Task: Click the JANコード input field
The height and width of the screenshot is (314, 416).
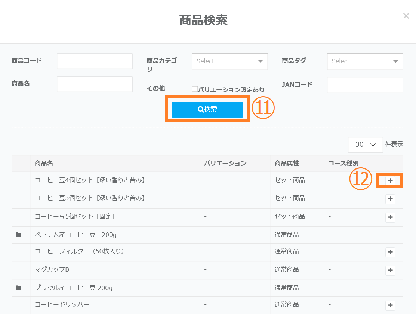Action: click(365, 85)
